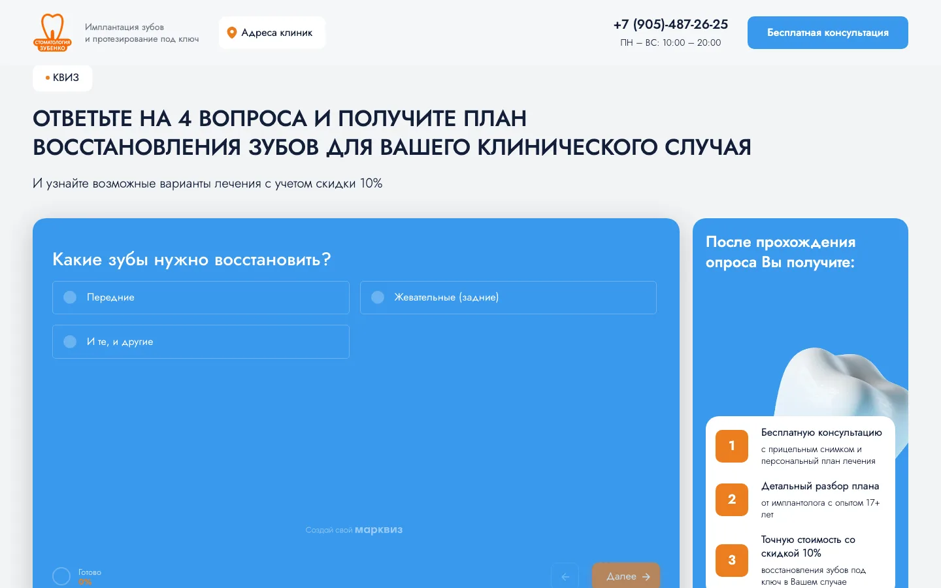Click the Далее next button
Image resolution: width=941 pixels, height=588 pixels.
[626, 576]
